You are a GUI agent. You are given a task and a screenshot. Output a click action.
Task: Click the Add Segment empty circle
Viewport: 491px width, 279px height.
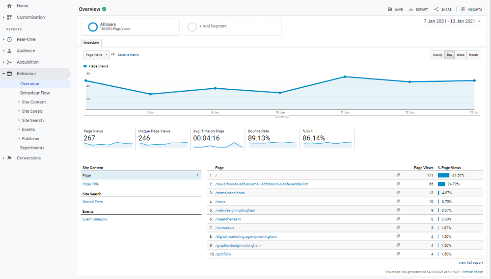[x=192, y=27]
